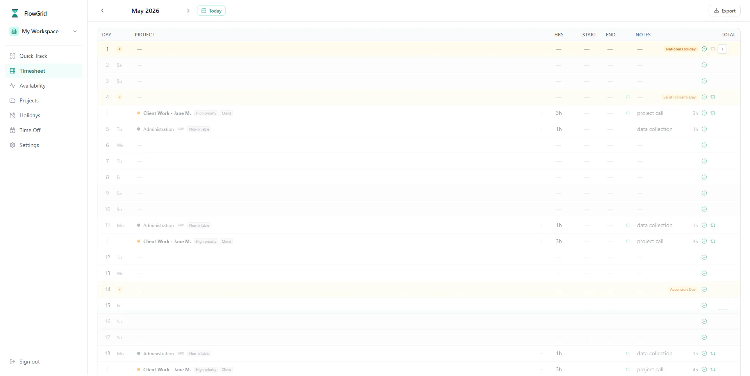
Task: Click Non-billable tag on day 5 Administration
Action: pyautogui.click(x=199, y=129)
